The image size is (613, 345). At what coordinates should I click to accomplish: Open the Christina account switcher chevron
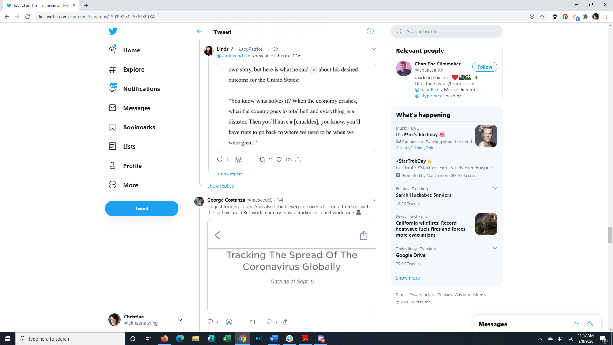tap(180, 320)
